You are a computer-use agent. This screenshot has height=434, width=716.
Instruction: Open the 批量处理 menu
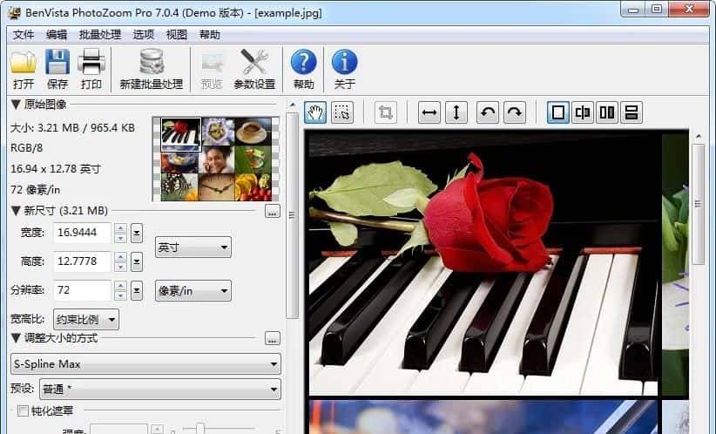[x=99, y=35]
